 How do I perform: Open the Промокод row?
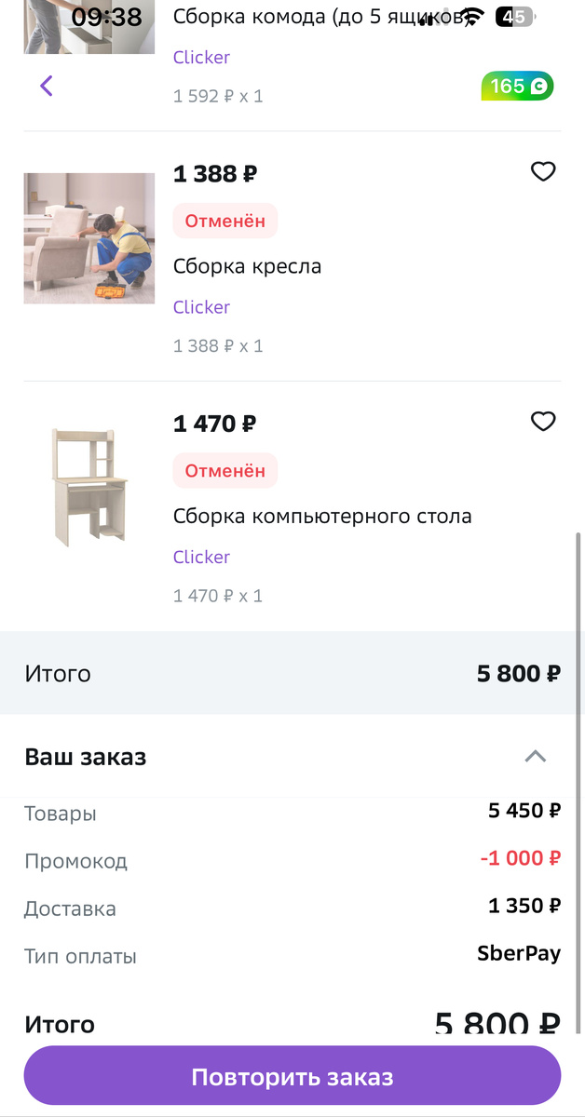coord(76,861)
